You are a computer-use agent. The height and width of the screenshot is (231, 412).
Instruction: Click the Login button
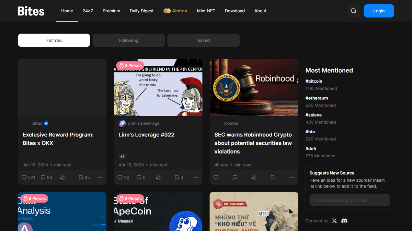379,11
